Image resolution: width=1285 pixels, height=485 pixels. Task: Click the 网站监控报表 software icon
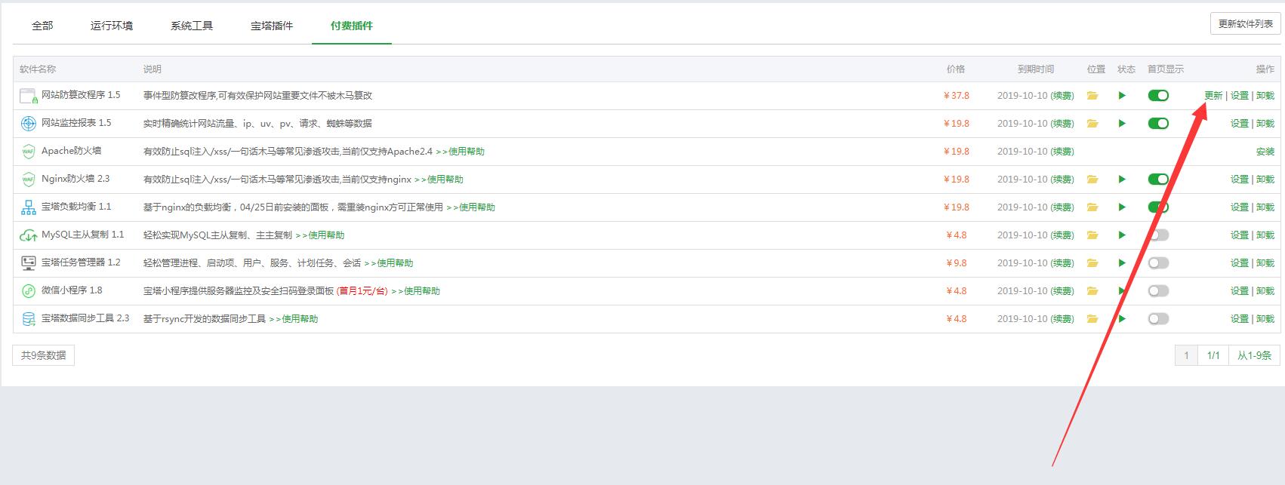(29, 124)
